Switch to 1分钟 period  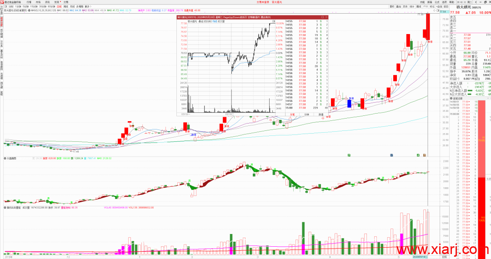18,6
